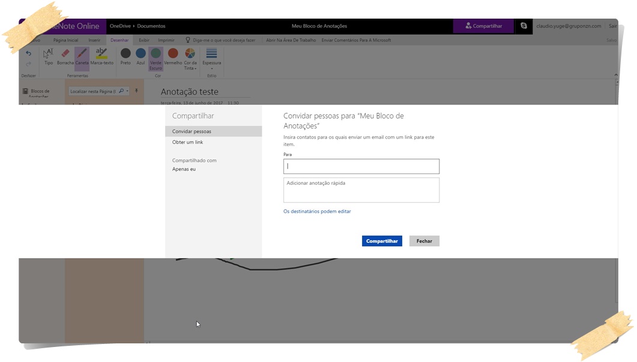This screenshot has height=362, width=637.
Task: Choose the Preto ink color
Action: point(125,56)
